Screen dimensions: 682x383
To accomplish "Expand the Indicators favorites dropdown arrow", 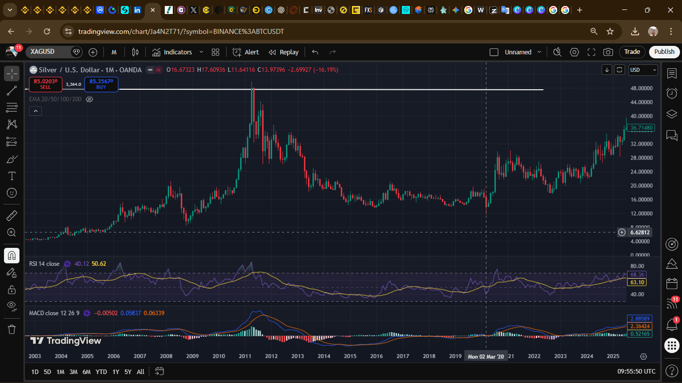I will pos(201,52).
